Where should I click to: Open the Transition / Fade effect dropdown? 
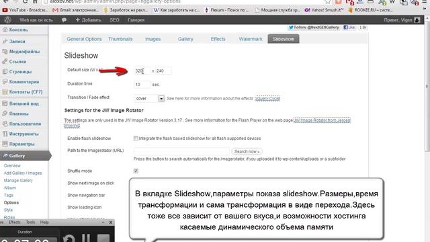pyautogui.click(x=149, y=98)
